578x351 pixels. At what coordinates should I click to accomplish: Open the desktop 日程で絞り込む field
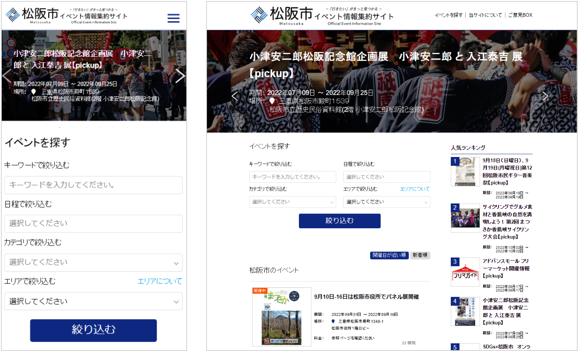[386, 177]
